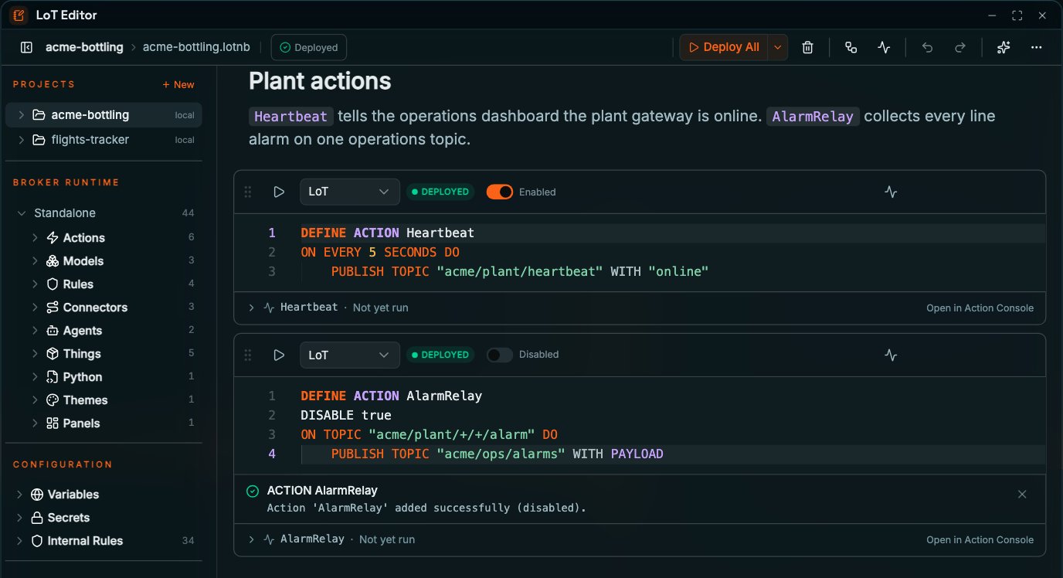Select the flights-tracker project

pos(104,140)
